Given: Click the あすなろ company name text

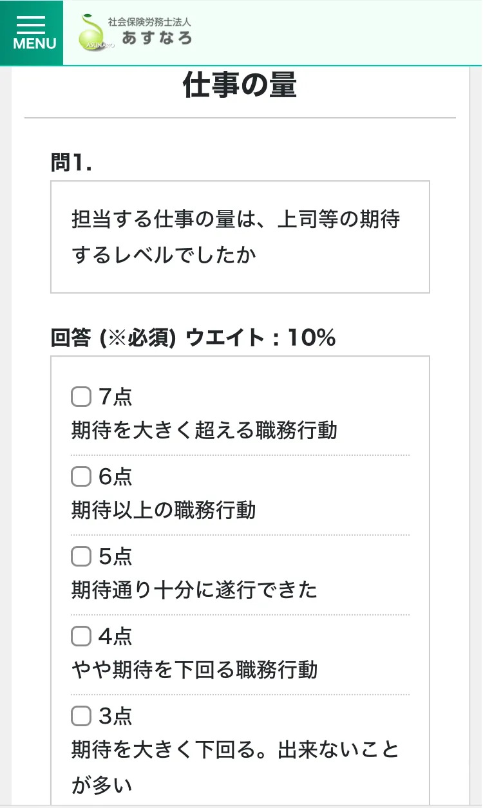Looking at the screenshot, I should (156, 38).
